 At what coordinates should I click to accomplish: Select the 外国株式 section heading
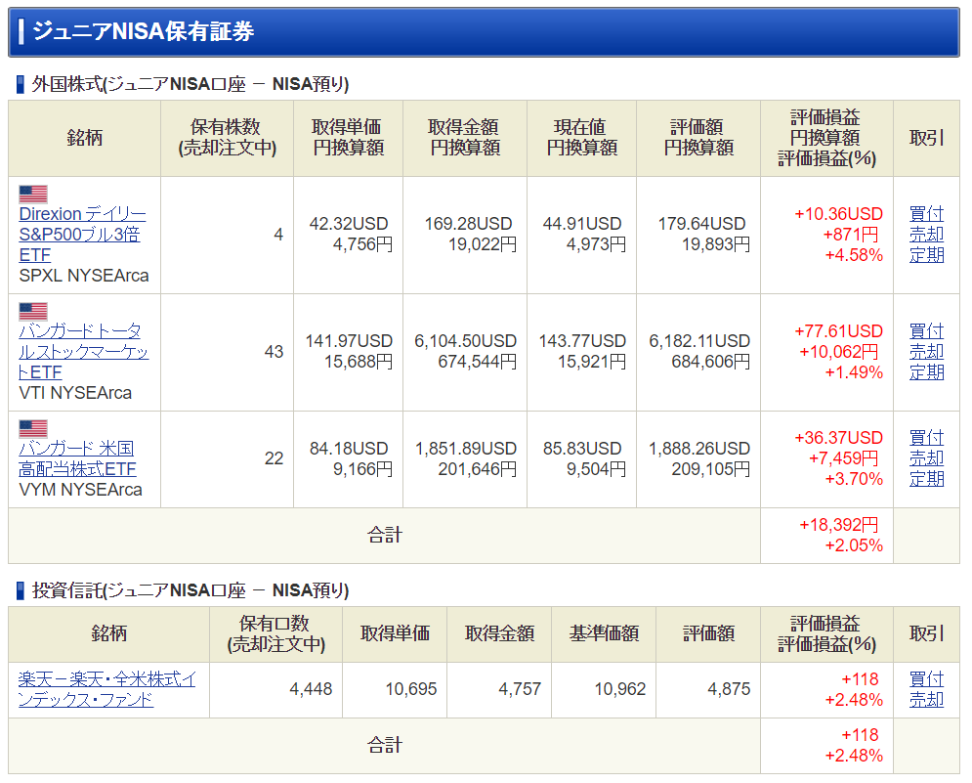point(190,84)
